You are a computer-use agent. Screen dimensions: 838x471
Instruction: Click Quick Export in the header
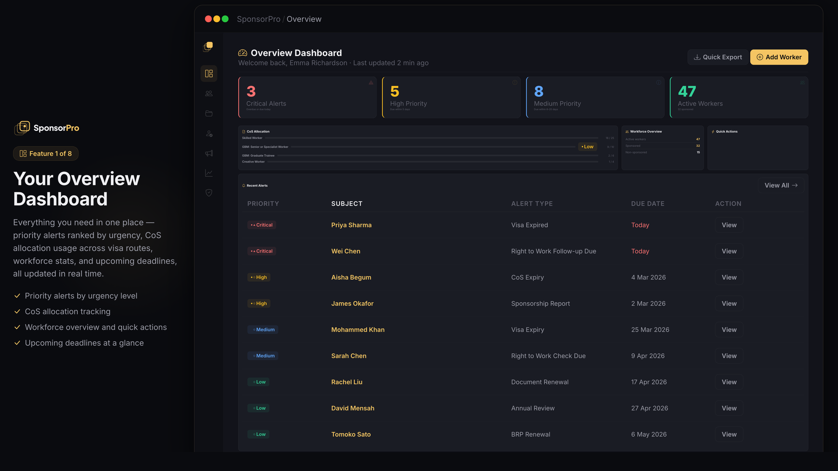[718, 57]
